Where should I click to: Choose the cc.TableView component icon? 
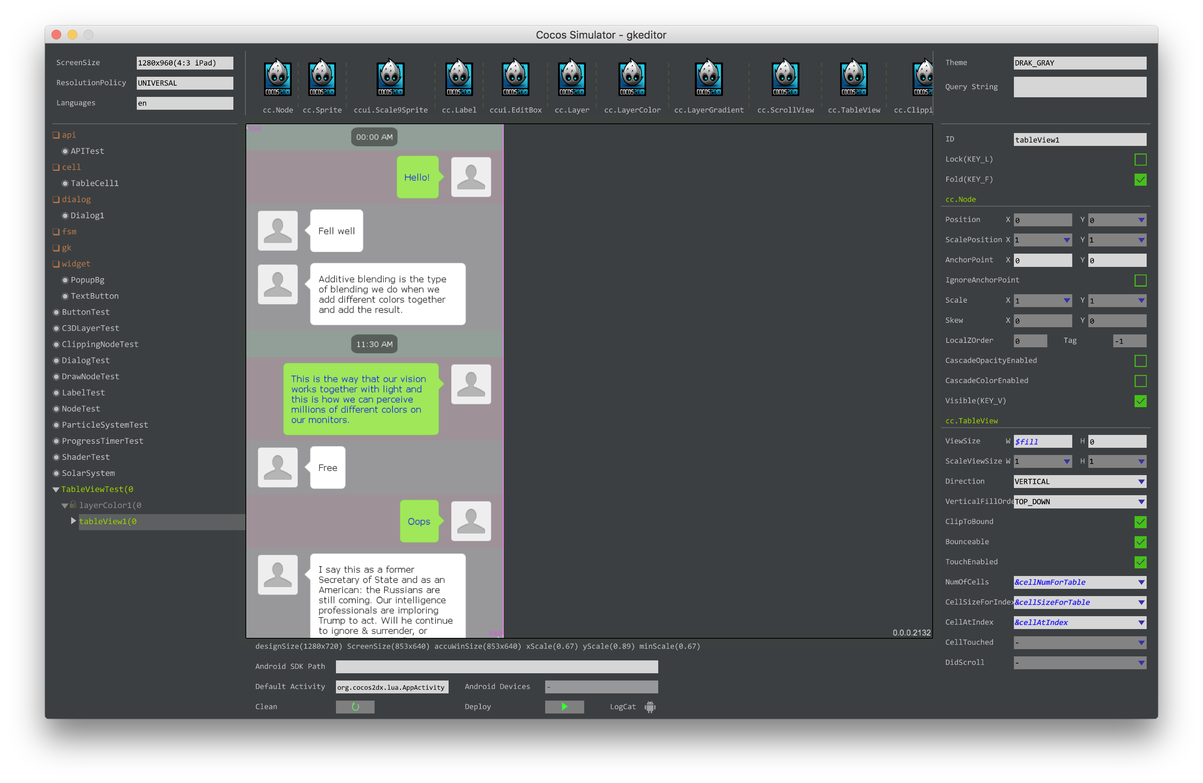pos(854,79)
